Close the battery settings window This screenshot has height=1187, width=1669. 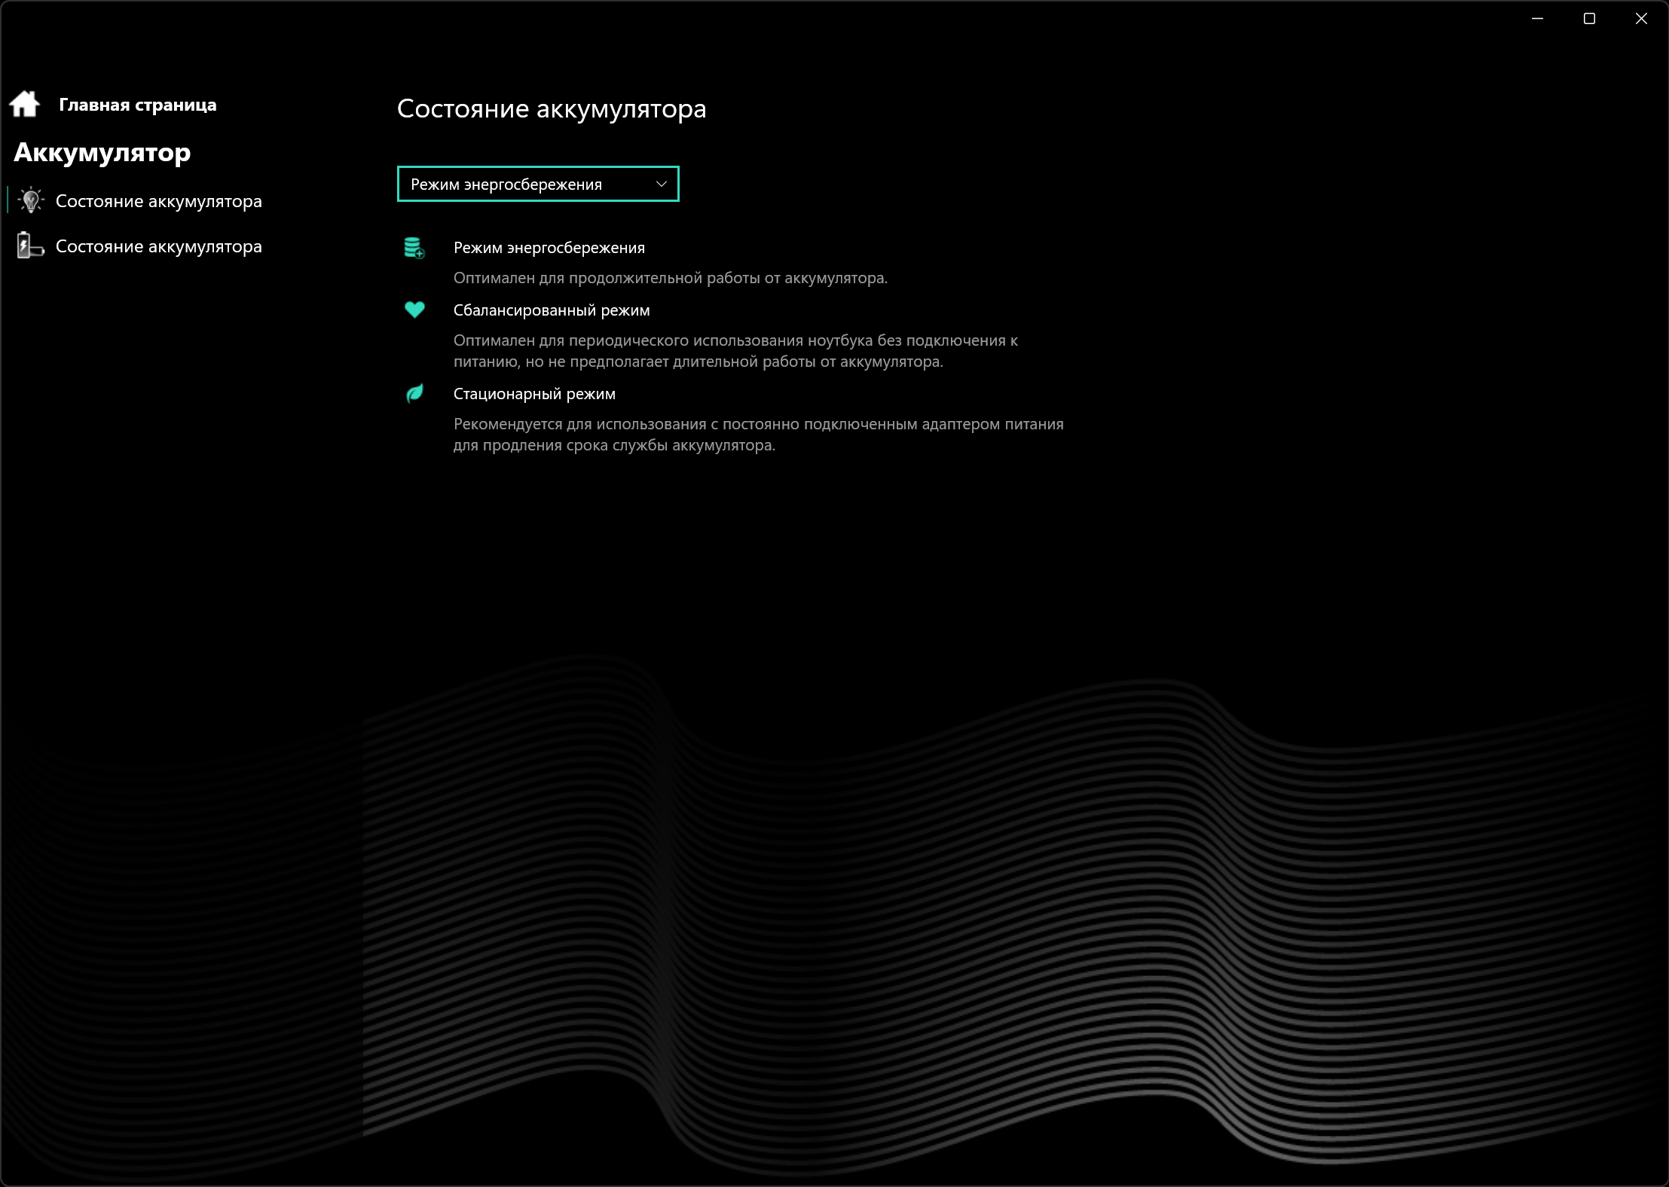(x=1641, y=19)
